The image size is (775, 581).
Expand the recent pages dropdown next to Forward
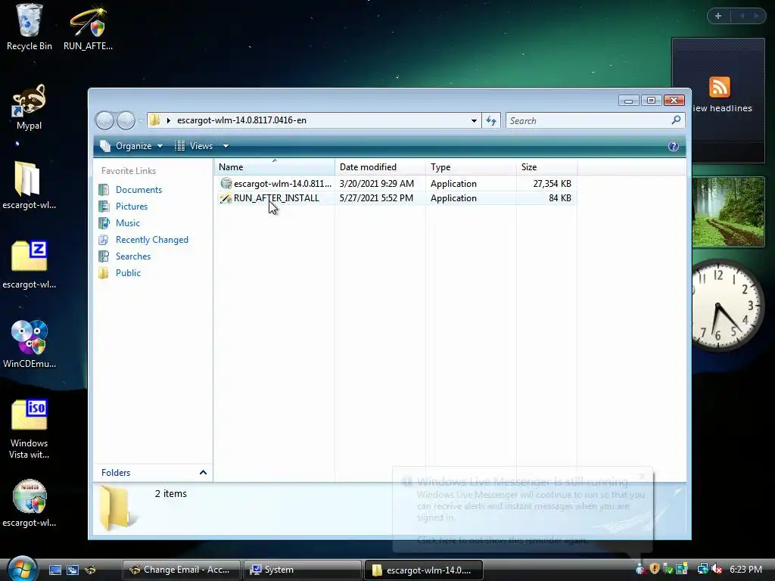tap(141, 120)
